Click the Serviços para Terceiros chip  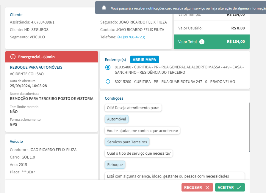(x=127, y=142)
